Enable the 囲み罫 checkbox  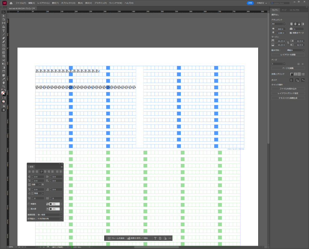coord(29,209)
